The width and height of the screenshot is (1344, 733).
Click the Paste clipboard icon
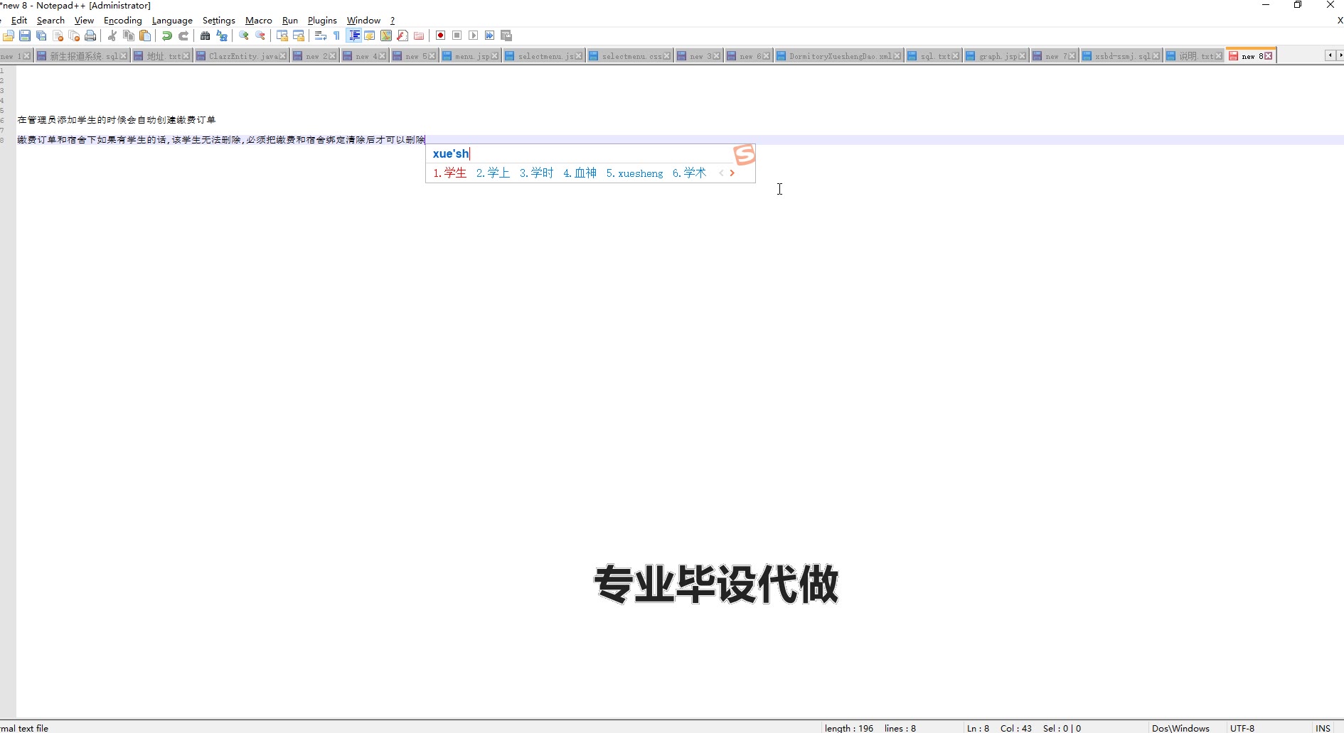click(145, 36)
